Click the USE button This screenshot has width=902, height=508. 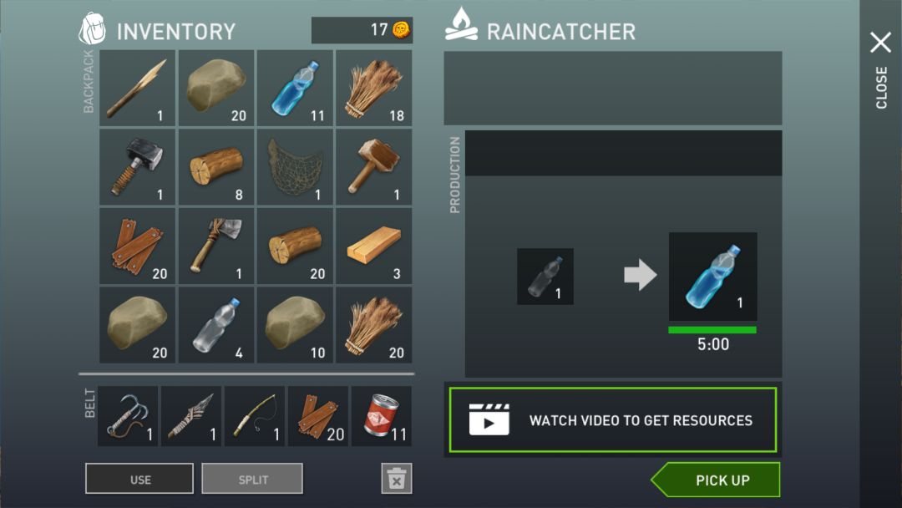click(139, 479)
